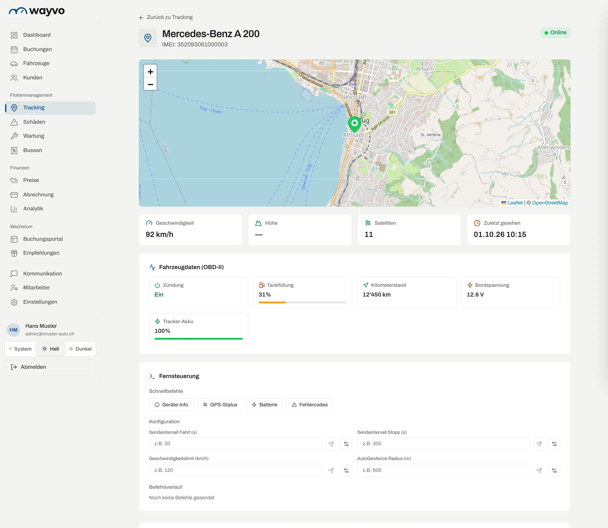Switch theme to Dunkel
Viewport: 608px width, 528px height.
[x=80, y=349]
